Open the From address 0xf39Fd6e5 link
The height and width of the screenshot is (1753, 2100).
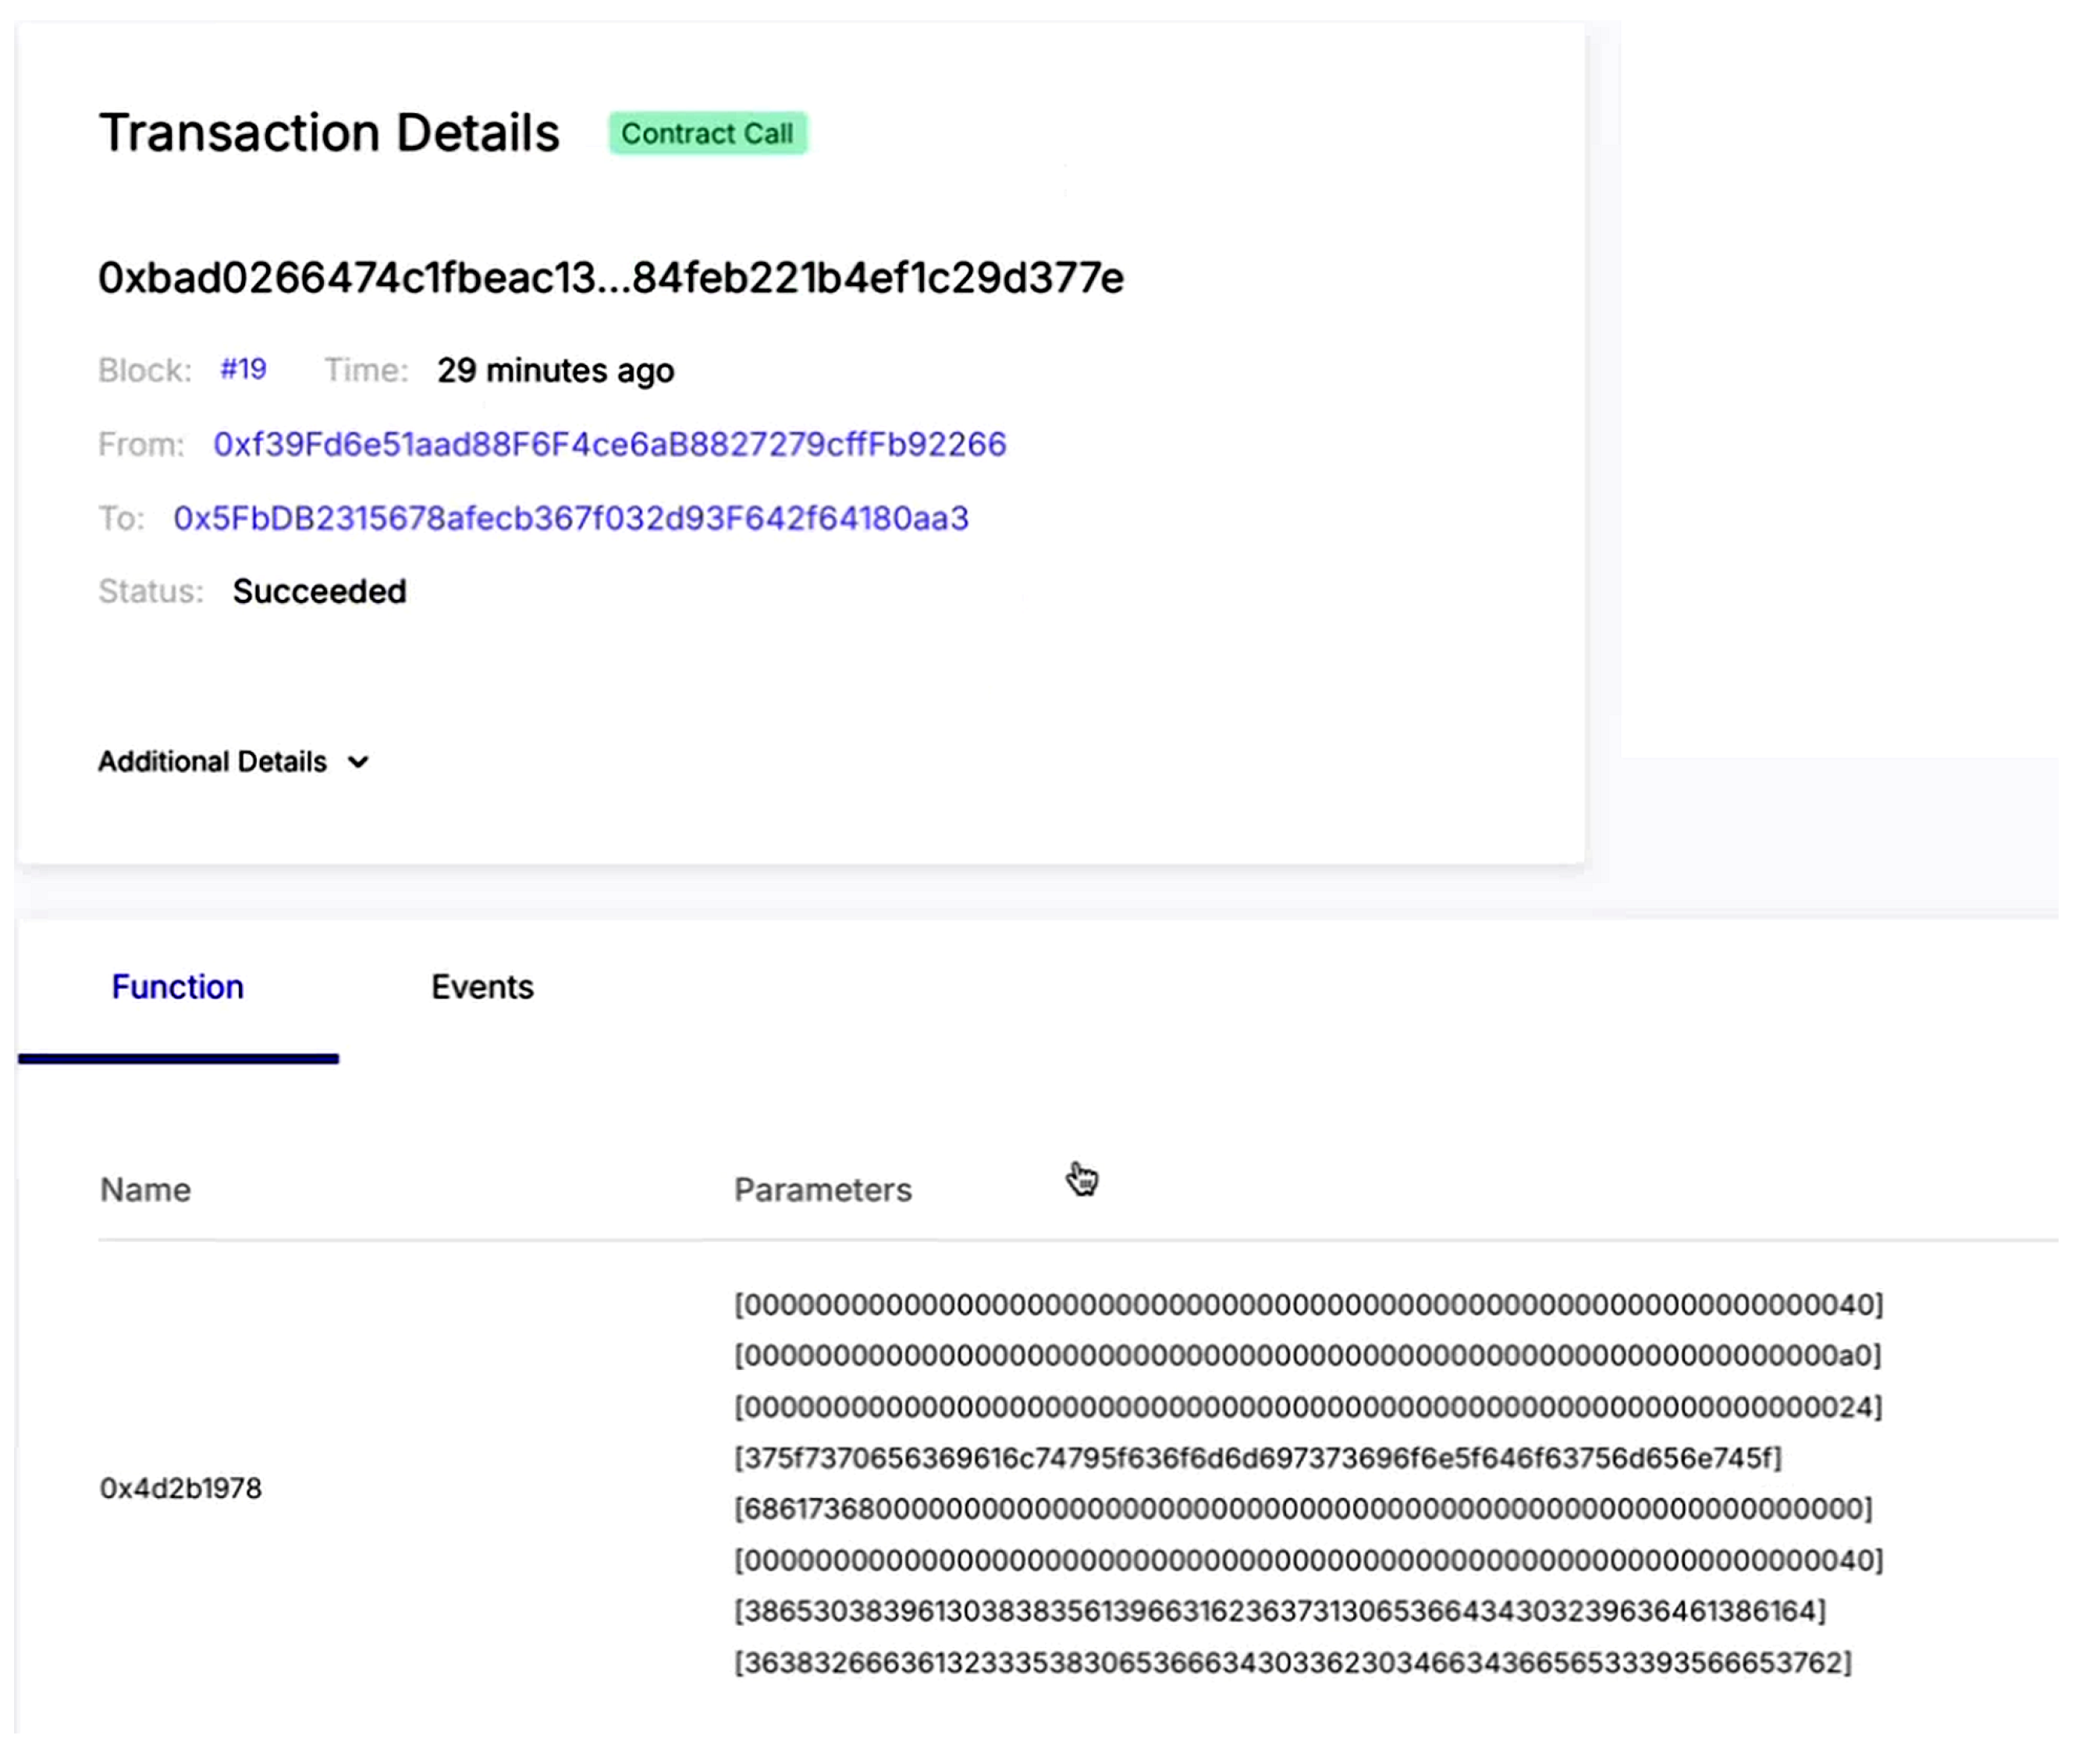tap(609, 444)
